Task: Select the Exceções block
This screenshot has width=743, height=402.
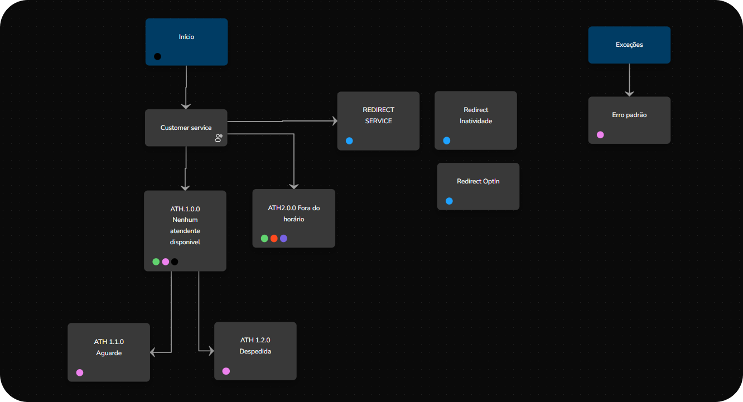Action: [x=629, y=45]
